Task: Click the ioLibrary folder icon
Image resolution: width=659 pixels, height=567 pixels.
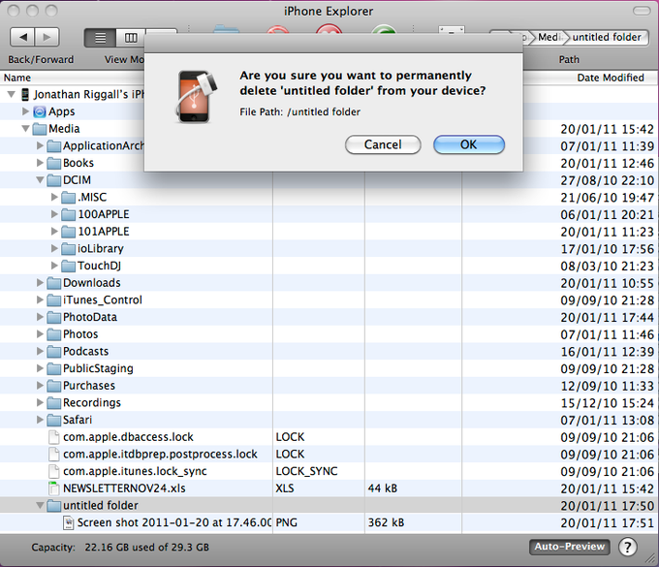Action: coord(68,249)
